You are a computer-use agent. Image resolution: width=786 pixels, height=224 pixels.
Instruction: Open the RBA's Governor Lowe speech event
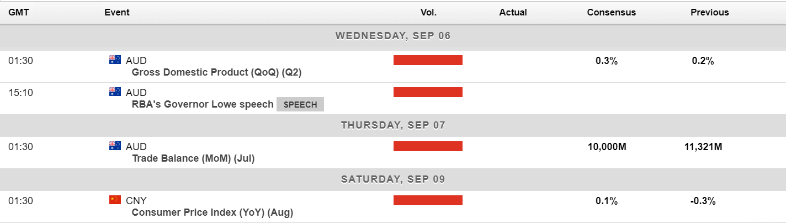point(203,104)
